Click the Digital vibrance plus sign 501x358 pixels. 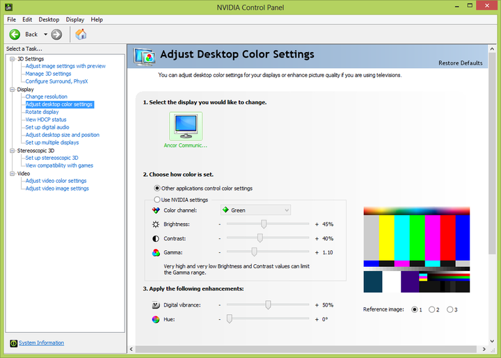coord(317,305)
